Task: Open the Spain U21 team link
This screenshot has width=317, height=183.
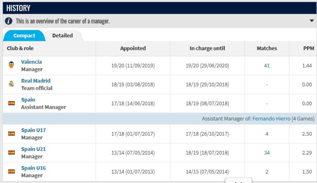Action: point(33,149)
